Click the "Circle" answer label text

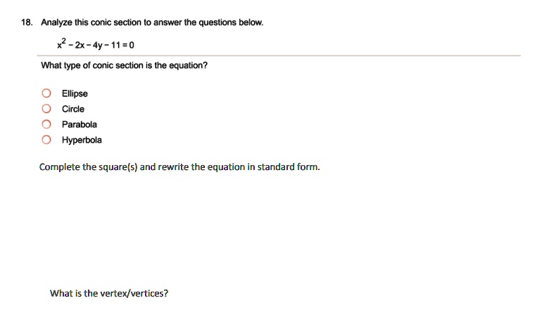click(72, 109)
